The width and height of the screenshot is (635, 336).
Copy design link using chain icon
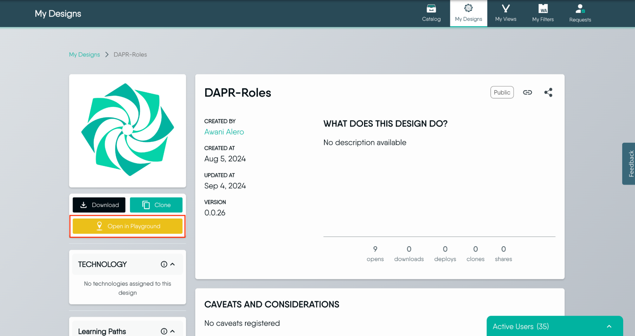[527, 92]
